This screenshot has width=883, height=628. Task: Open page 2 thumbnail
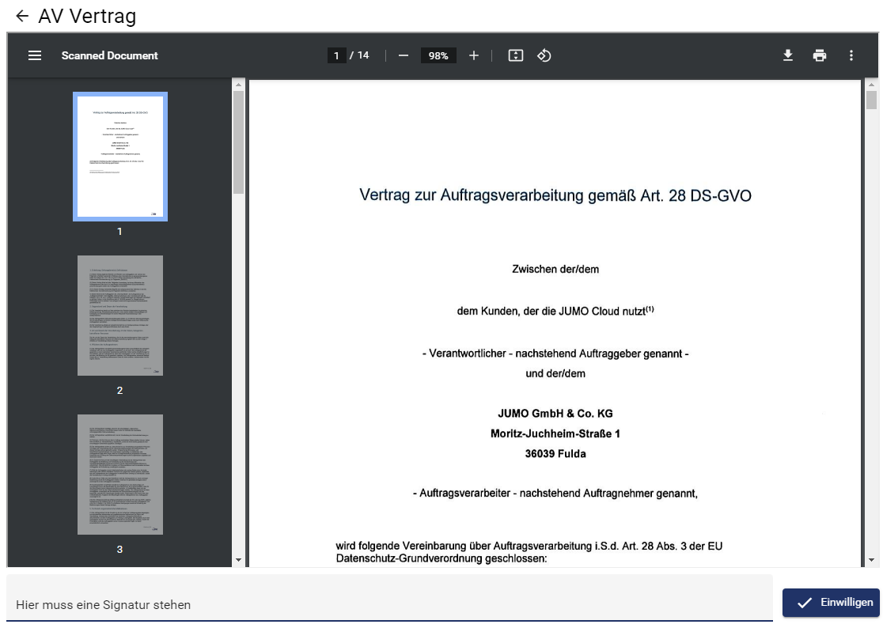click(x=120, y=315)
